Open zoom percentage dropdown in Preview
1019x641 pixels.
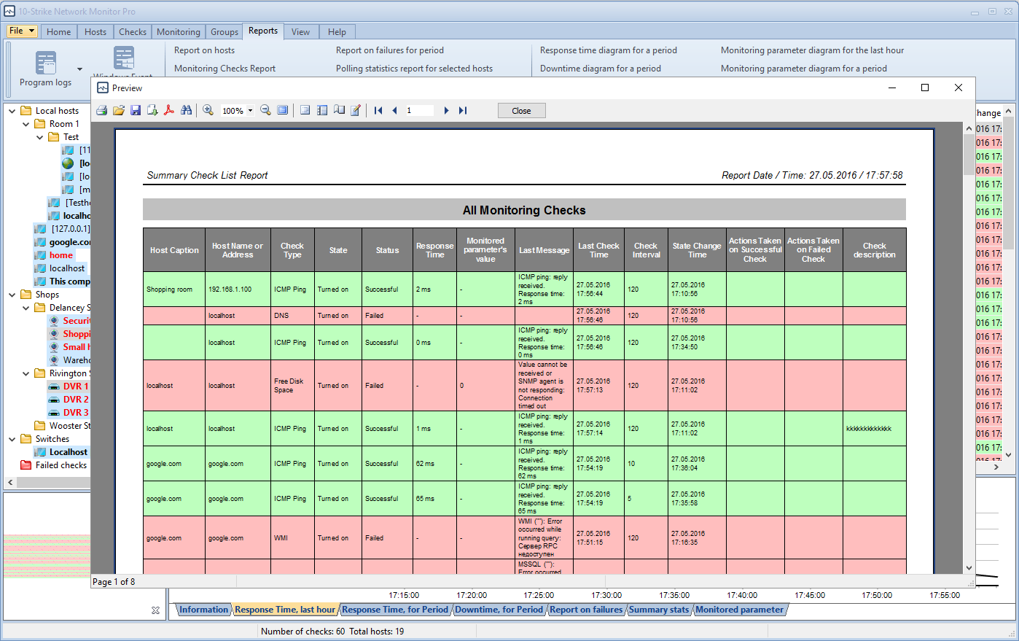tap(251, 111)
